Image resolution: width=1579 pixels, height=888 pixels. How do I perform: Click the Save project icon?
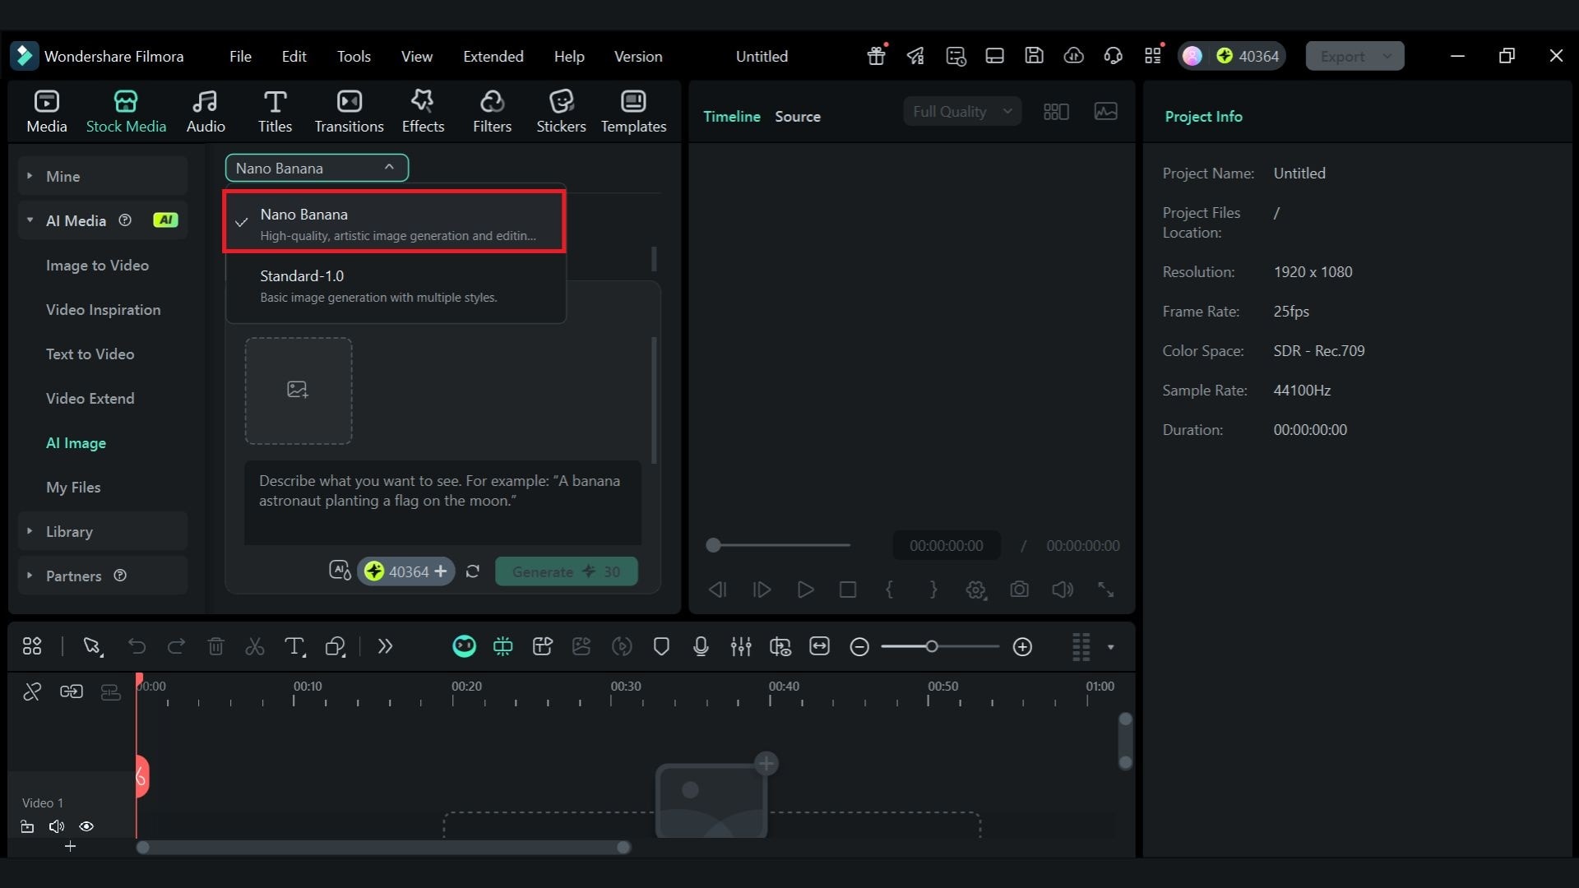pyautogui.click(x=1034, y=56)
